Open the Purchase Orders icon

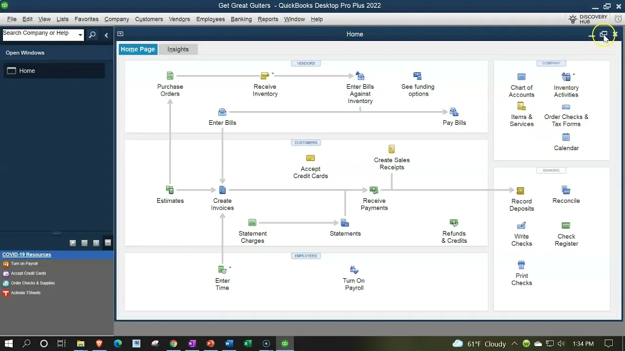click(170, 76)
